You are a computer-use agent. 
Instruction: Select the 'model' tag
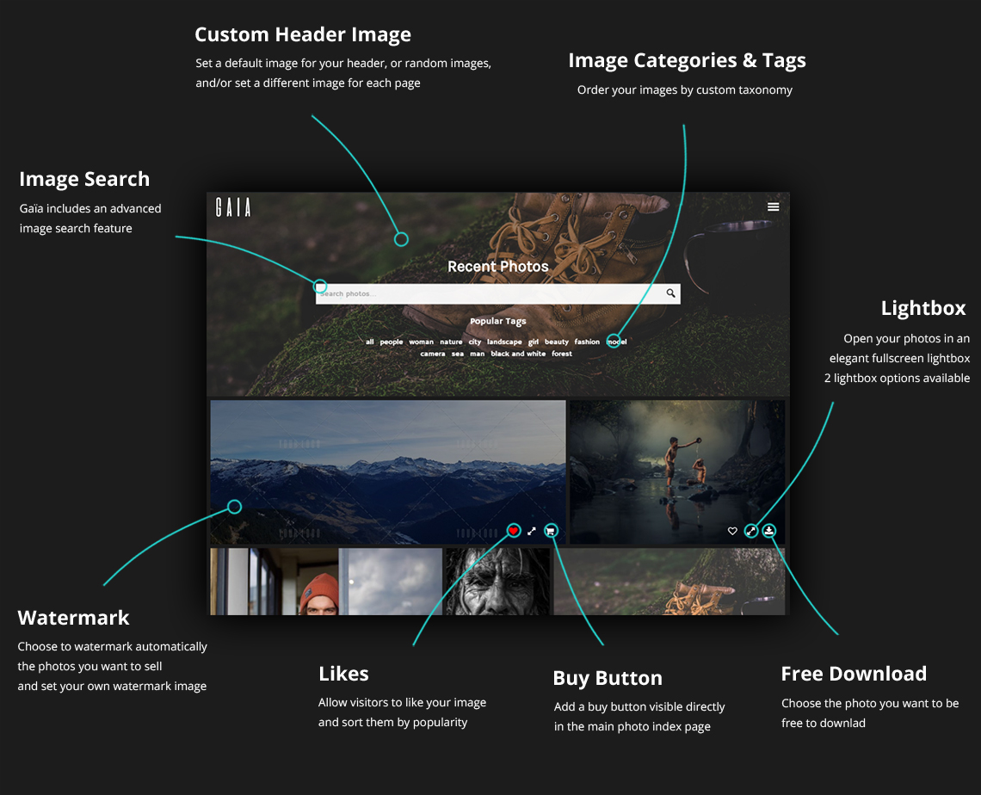pyautogui.click(x=617, y=342)
